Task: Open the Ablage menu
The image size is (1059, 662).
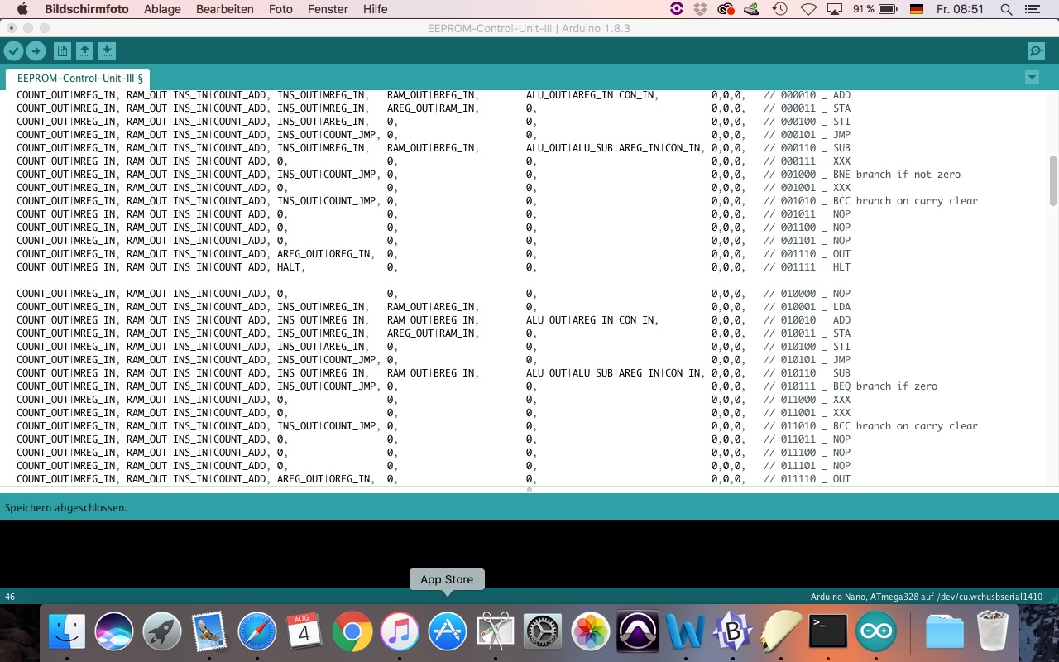Action: [162, 9]
